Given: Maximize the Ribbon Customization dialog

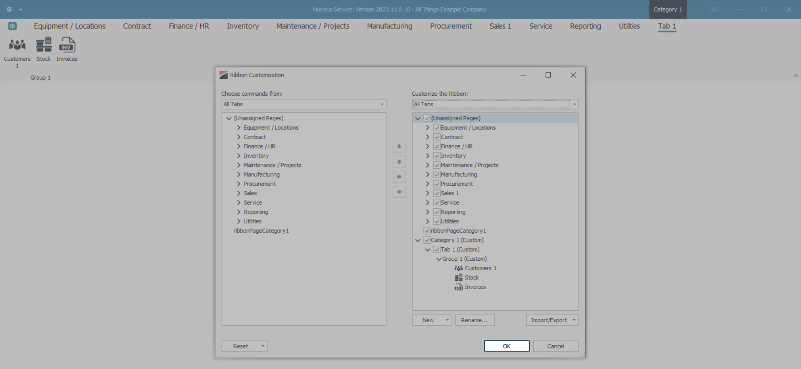Looking at the screenshot, I should [548, 75].
